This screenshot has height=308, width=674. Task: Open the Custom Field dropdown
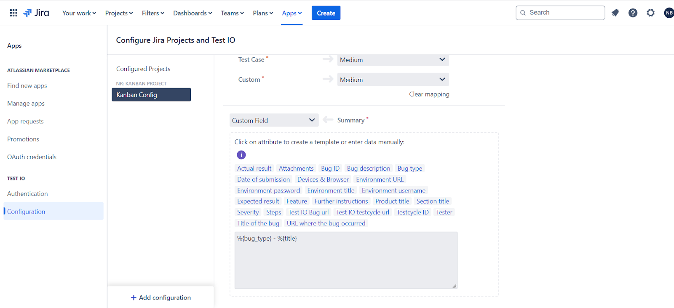click(274, 120)
